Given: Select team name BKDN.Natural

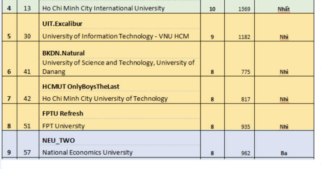Looking at the screenshot, I should point(63,53).
